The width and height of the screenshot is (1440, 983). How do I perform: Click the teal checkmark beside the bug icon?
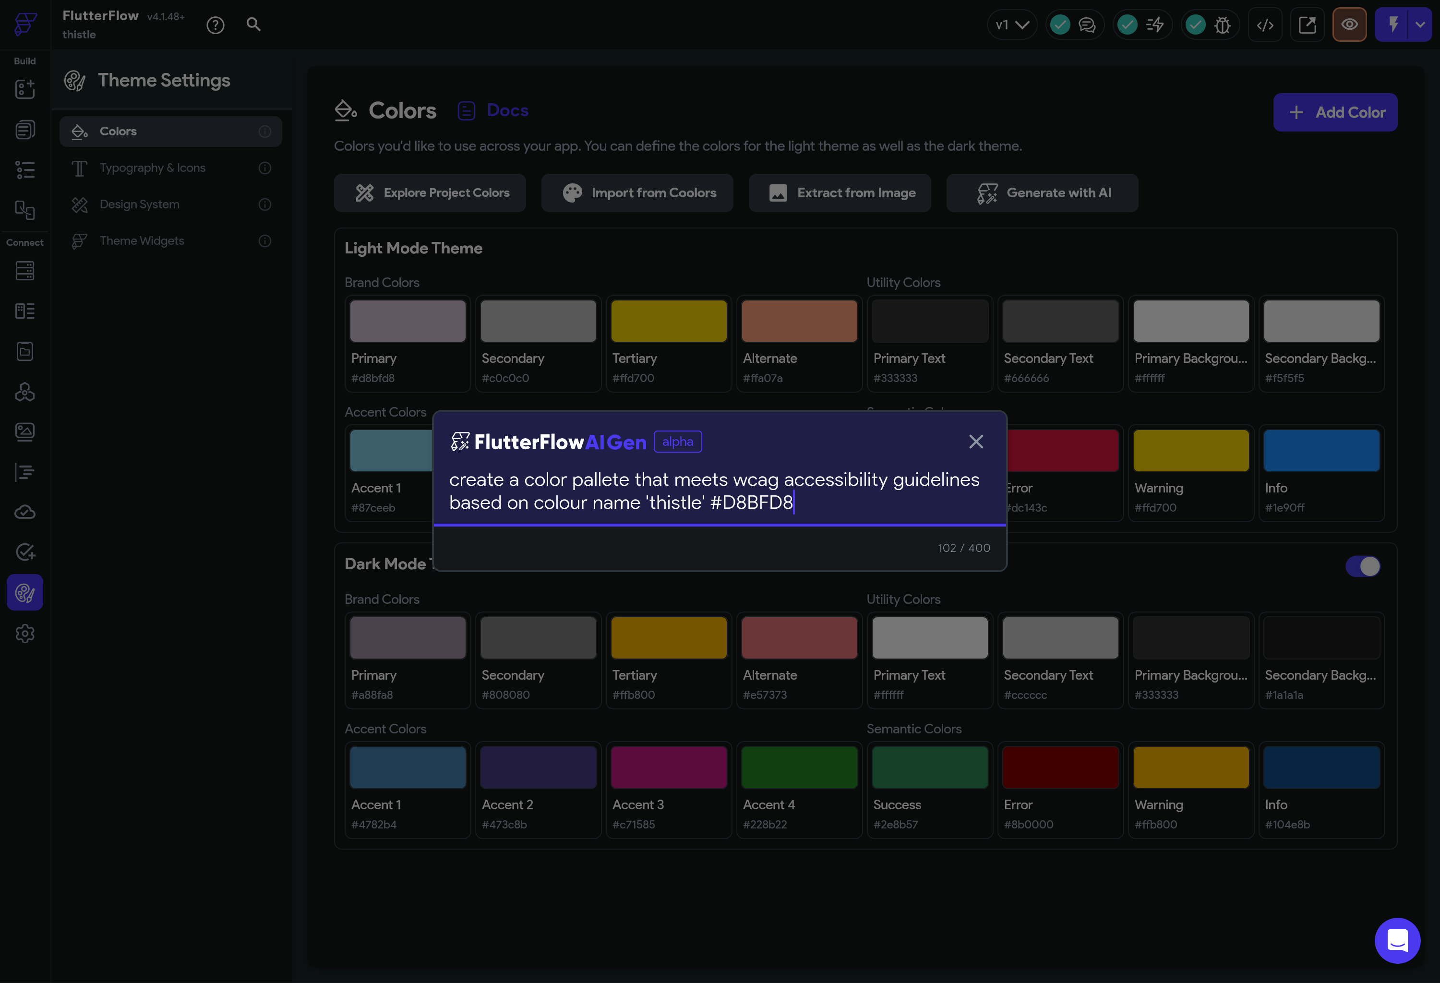coord(1196,24)
